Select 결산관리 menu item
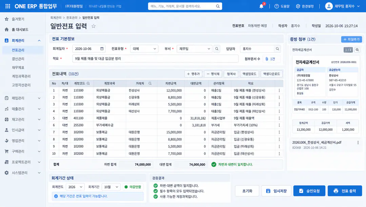The width and height of the screenshot is (366, 207). point(18,59)
